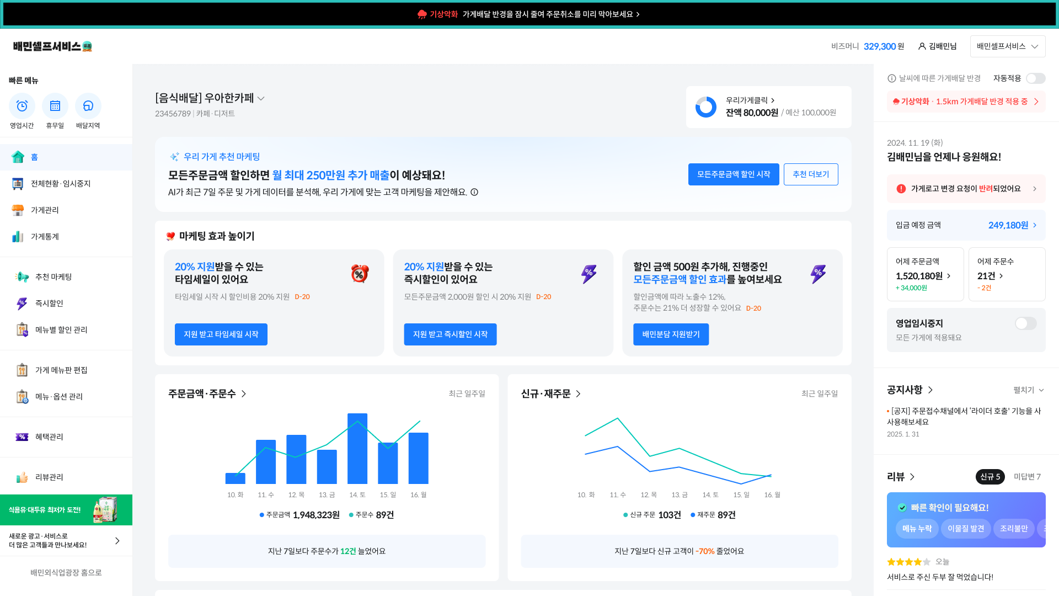1059x596 pixels.
Task: Click 배민분담 지원받기 button
Action: click(671, 334)
